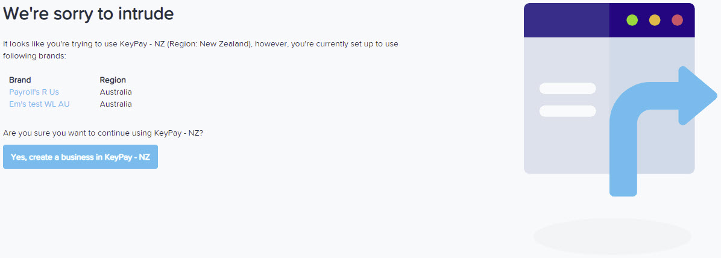Click the lower white bar in the illustration
The width and height of the screenshot is (721, 258).
[x=567, y=111]
